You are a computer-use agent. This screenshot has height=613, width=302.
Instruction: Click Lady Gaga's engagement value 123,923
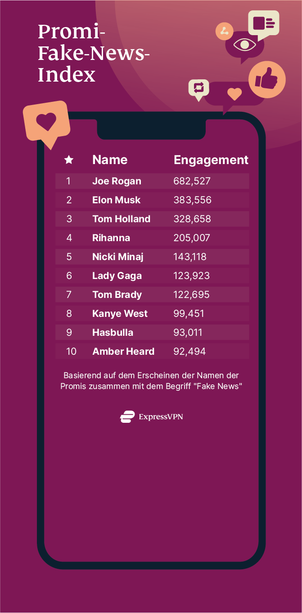pos(191,276)
